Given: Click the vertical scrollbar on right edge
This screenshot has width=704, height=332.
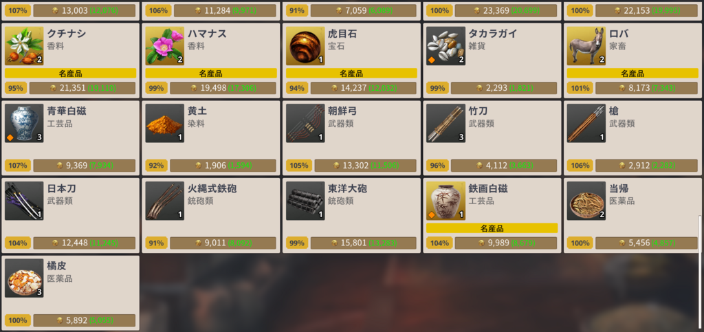Looking at the screenshot, I should tap(701, 233).
